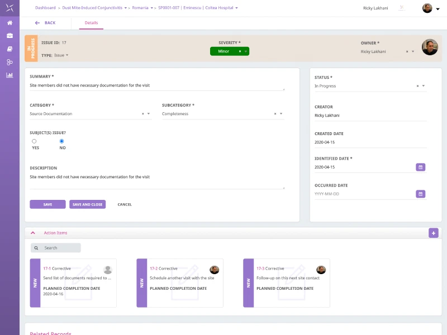Select NO for Subject(s) Issue
447x335 pixels.
pos(61,141)
